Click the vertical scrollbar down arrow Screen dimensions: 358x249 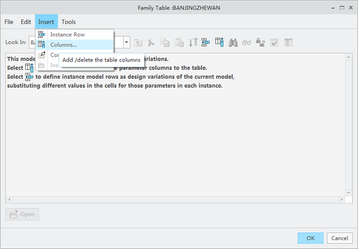pos(348,193)
